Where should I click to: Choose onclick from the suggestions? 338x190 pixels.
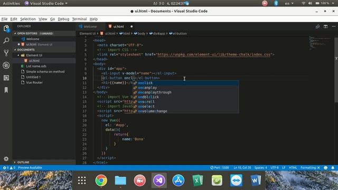tap(185, 83)
